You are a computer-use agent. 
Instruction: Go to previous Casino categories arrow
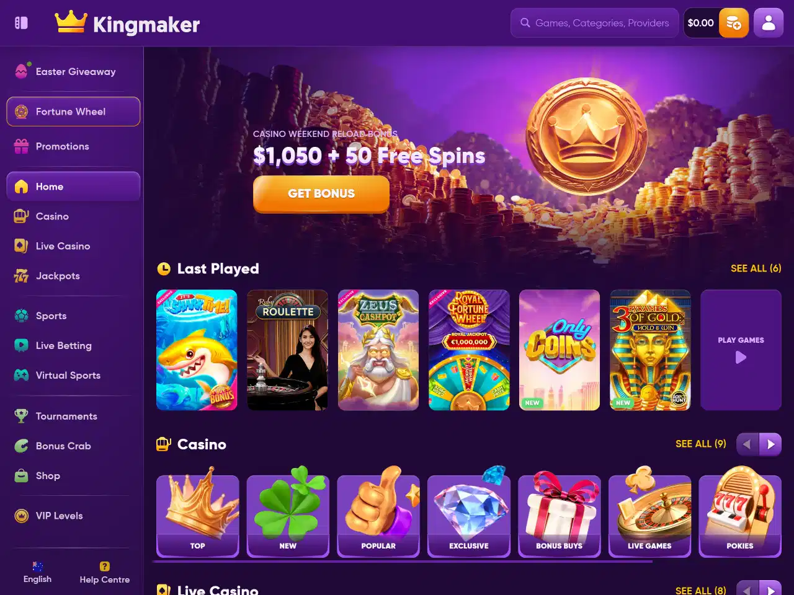click(x=747, y=444)
